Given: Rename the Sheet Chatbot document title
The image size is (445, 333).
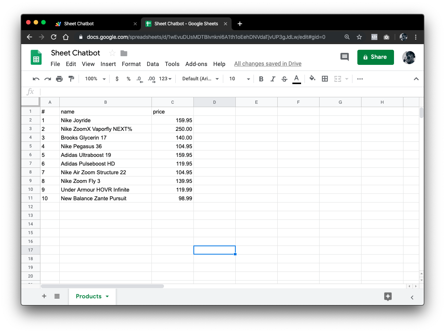Looking at the screenshot, I should (x=76, y=53).
